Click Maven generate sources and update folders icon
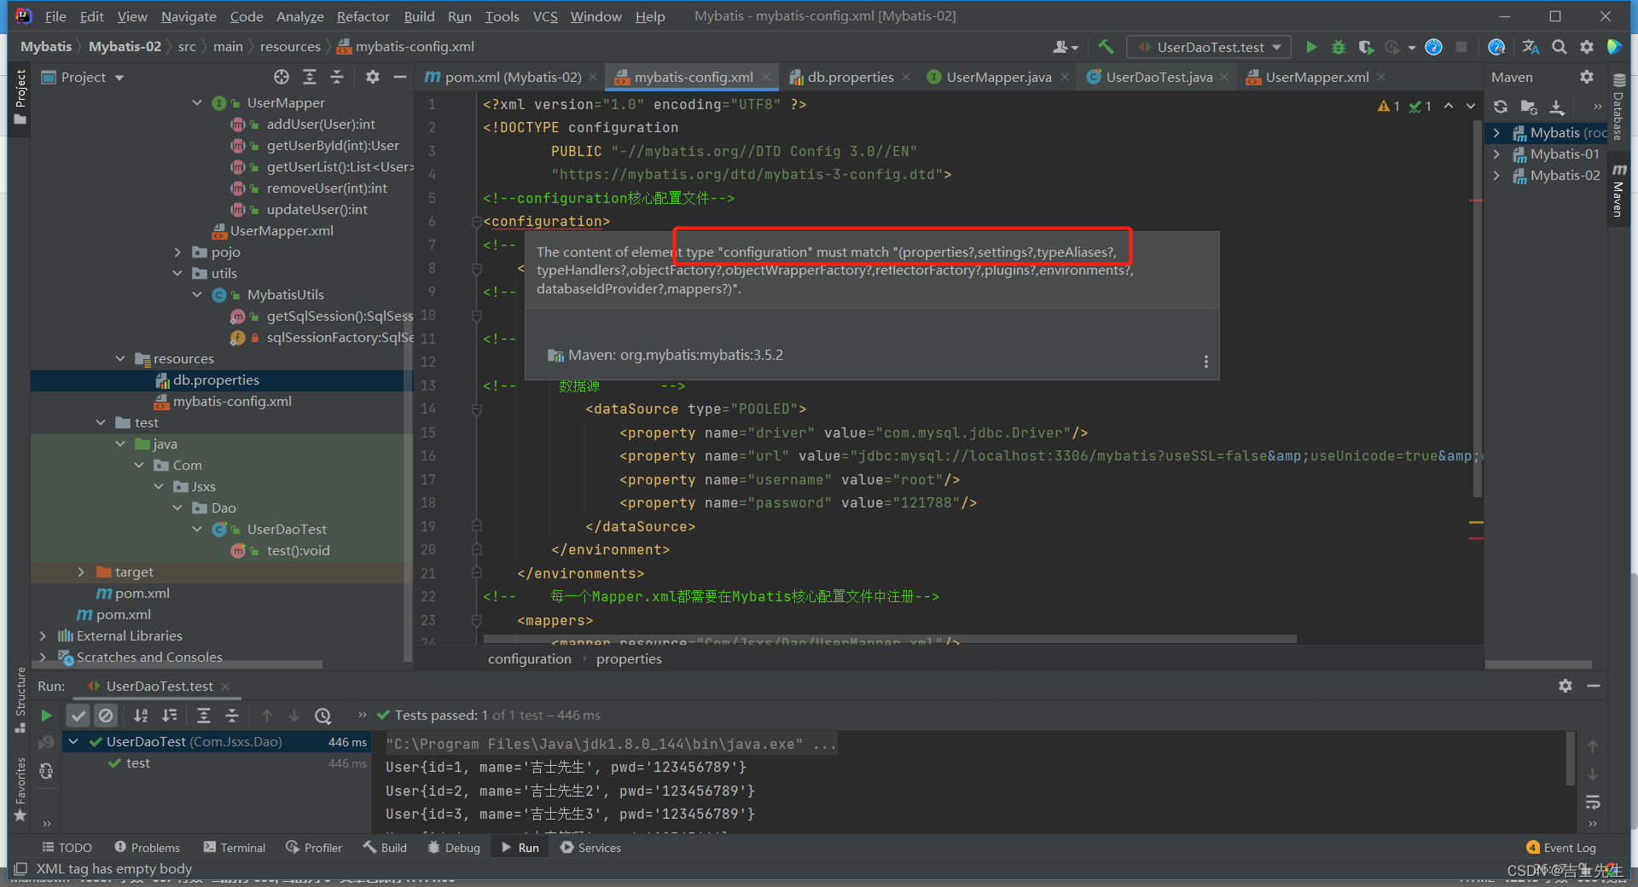This screenshot has height=887, width=1638. 1529,107
